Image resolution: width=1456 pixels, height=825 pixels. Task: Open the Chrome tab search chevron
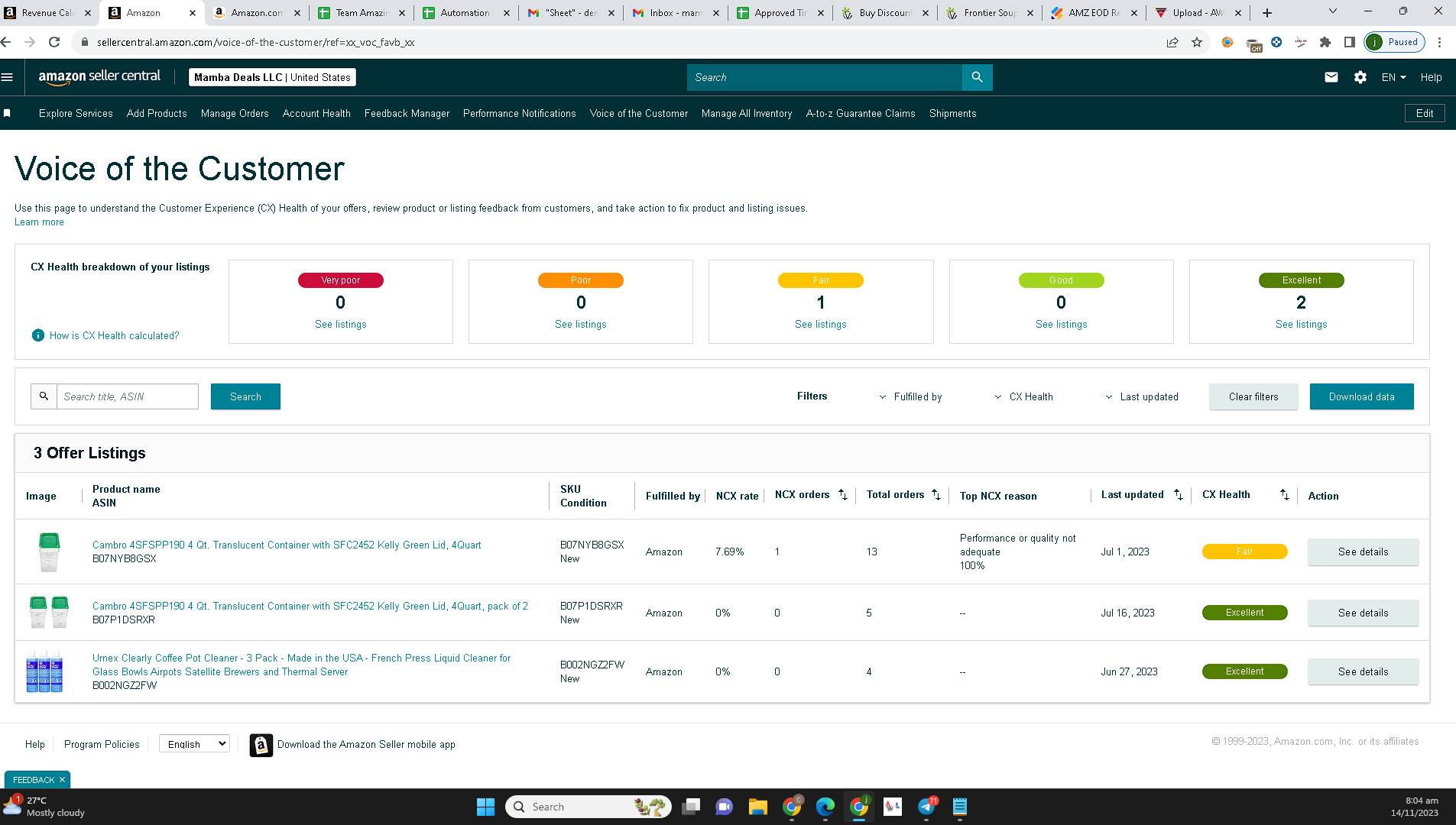coord(1333,11)
